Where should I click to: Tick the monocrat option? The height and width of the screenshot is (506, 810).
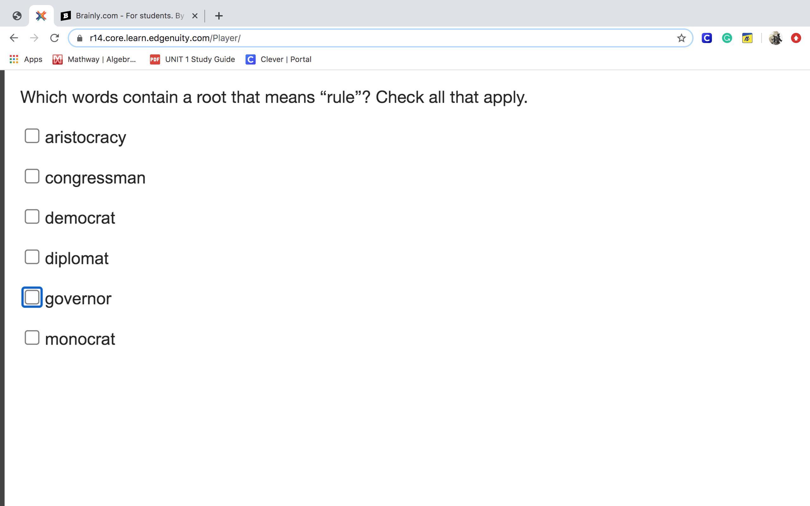(x=32, y=338)
